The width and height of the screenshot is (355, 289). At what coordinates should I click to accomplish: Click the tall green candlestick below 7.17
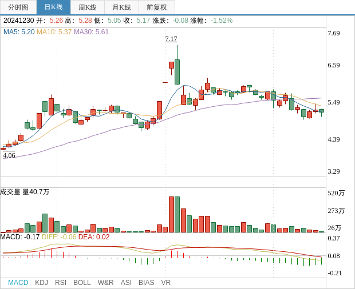tap(177, 72)
